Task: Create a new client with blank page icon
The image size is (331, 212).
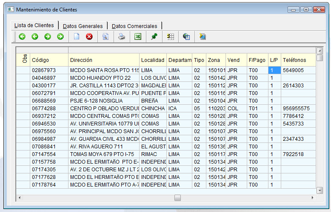Action: [77, 37]
